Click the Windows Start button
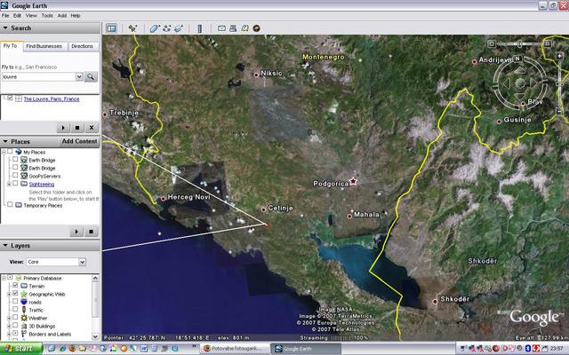The width and height of the screenshot is (569, 355). [21, 349]
